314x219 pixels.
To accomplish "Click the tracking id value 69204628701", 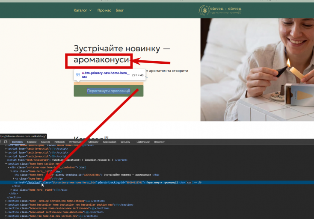I will tap(135, 183).
